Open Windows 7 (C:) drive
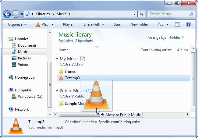The height and width of the screenshot is (138, 198). point(30,97)
